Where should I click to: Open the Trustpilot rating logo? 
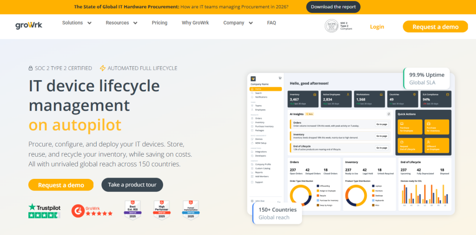(44, 210)
